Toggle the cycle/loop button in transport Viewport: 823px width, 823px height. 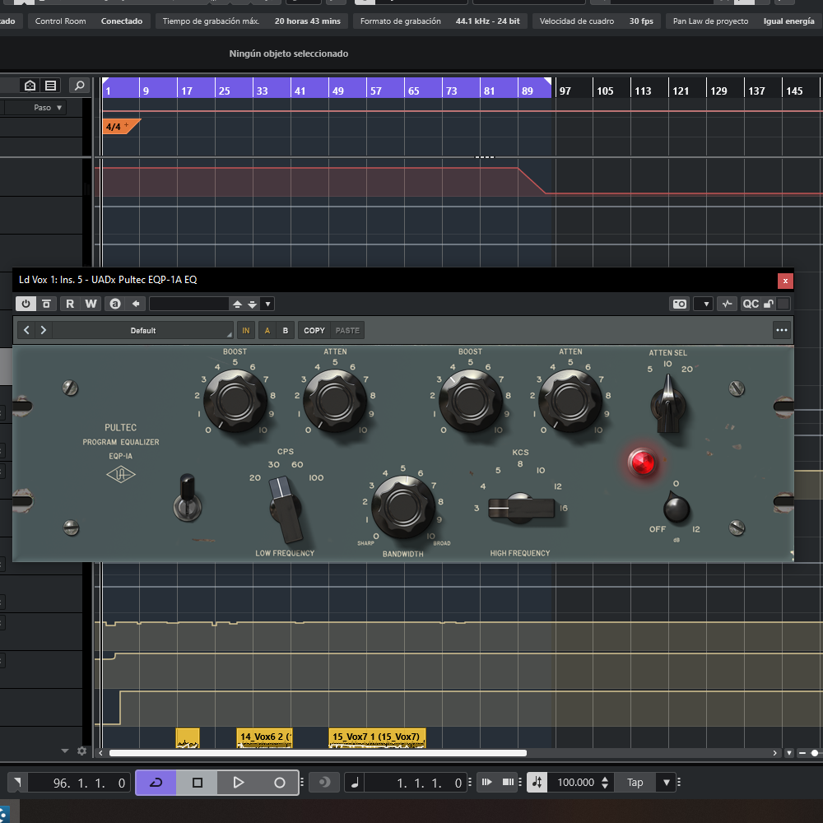click(156, 783)
